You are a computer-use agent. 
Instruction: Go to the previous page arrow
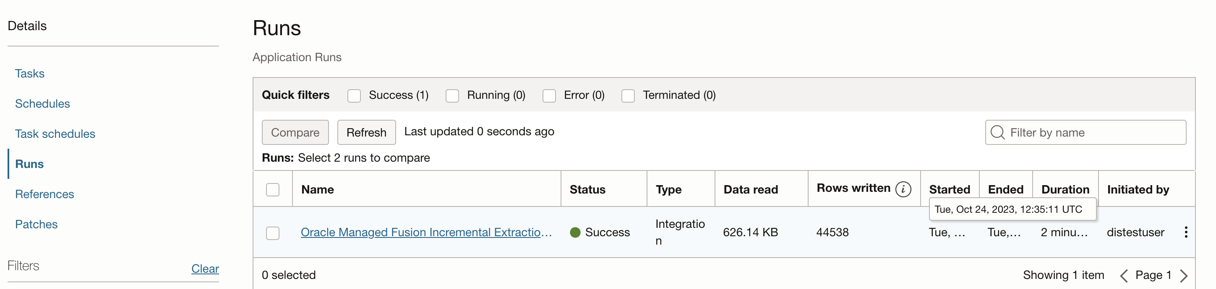(x=1124, y=275)
